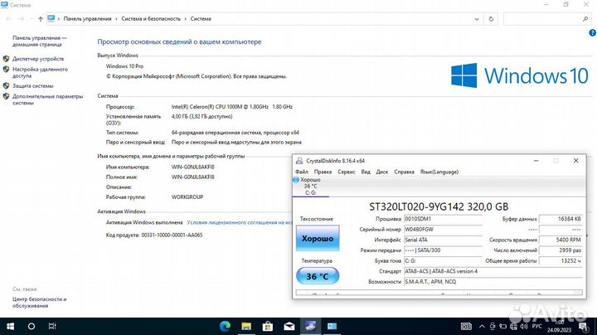Launch Microsoft Edge from the taskbar
The width and height of the screenshot is (597, 335).
pyautogui.click(x=225, y=326)
